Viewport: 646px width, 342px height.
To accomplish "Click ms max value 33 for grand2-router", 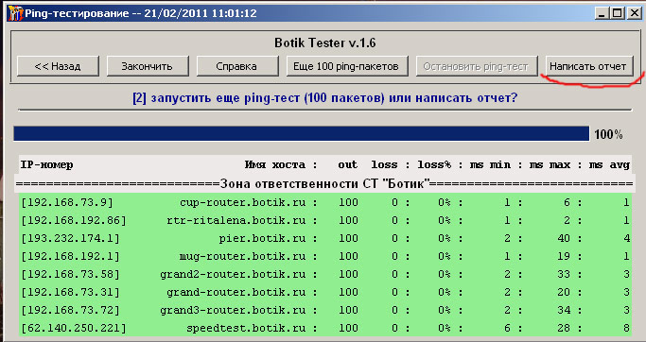I will tap(564, 274).
